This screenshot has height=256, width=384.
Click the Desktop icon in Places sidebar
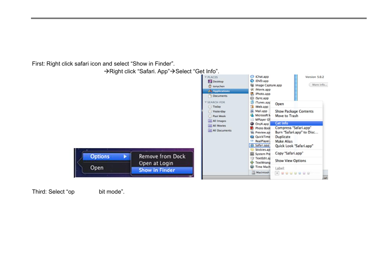tap(210, 81)
